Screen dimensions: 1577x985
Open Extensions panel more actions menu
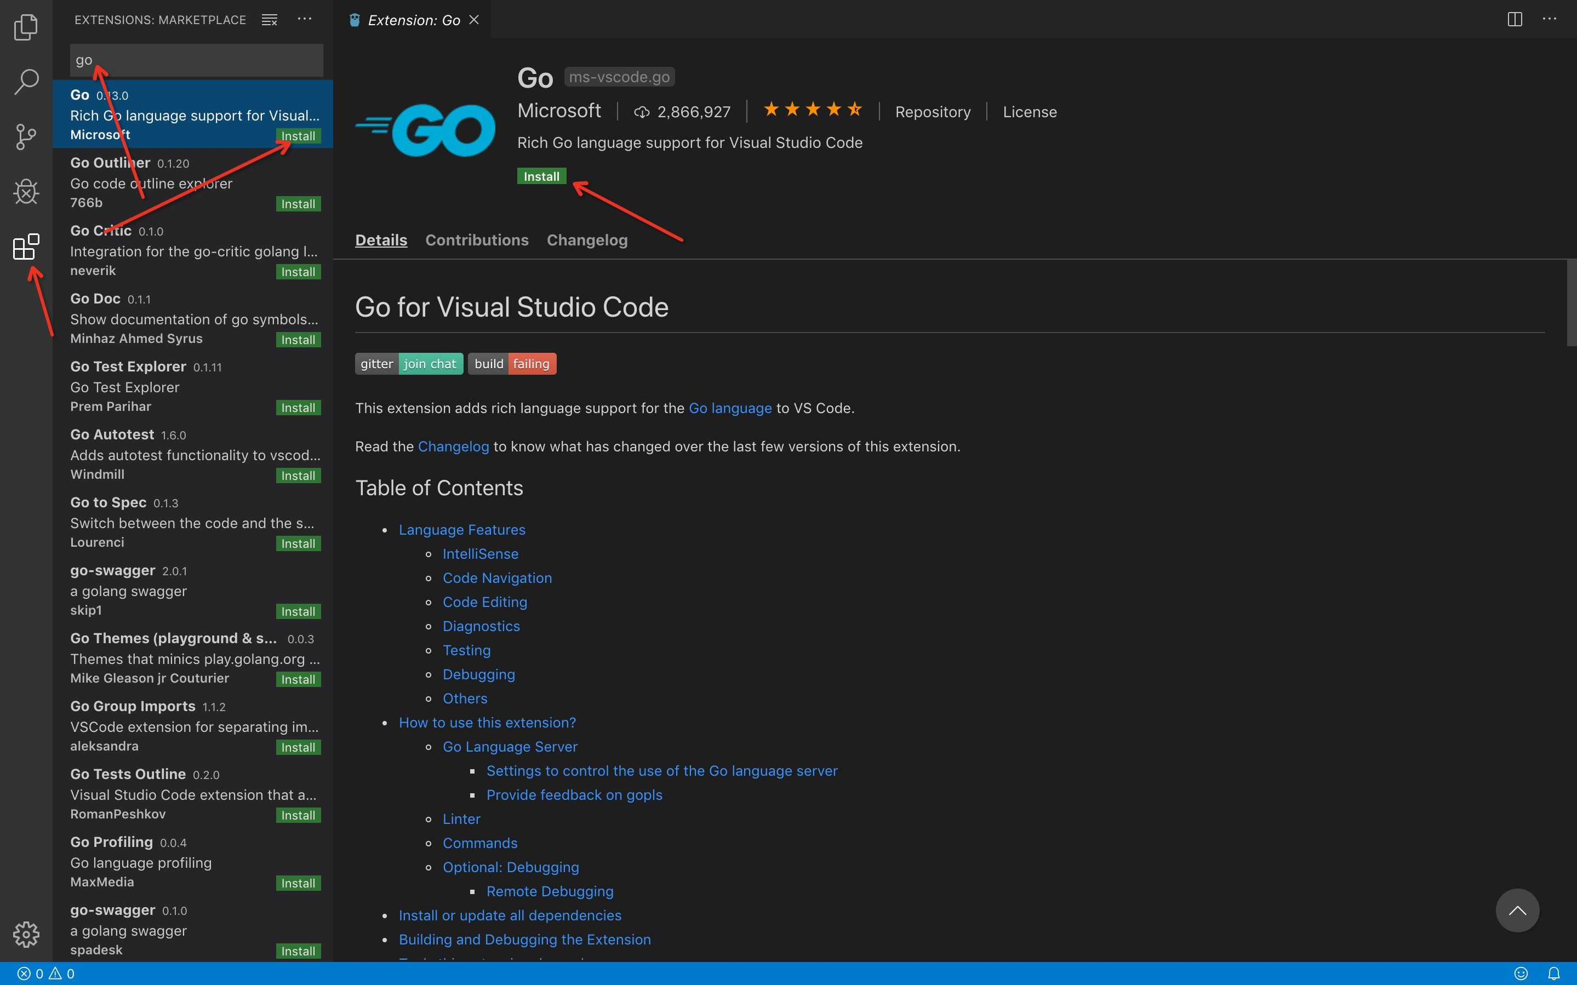click(305, 20)
